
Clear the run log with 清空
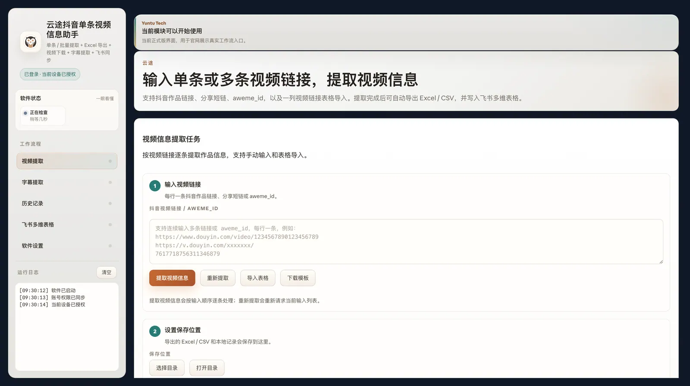click(x=107, y=272)
